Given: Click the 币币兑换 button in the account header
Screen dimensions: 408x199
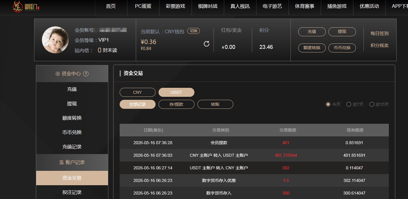Looking at the screenshot, I should (x=342, y=48).
